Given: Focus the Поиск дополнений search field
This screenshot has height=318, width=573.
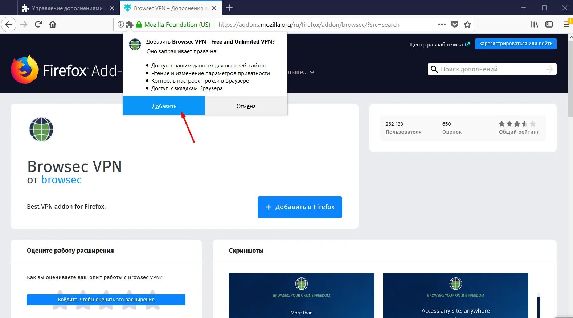Looking at the screenshot, I should click(492, 69).
